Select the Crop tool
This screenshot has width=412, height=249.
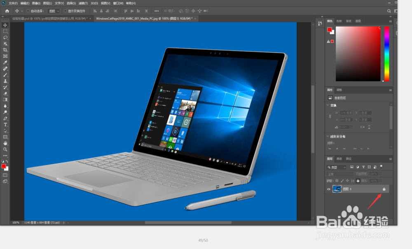tap(5, 50)
